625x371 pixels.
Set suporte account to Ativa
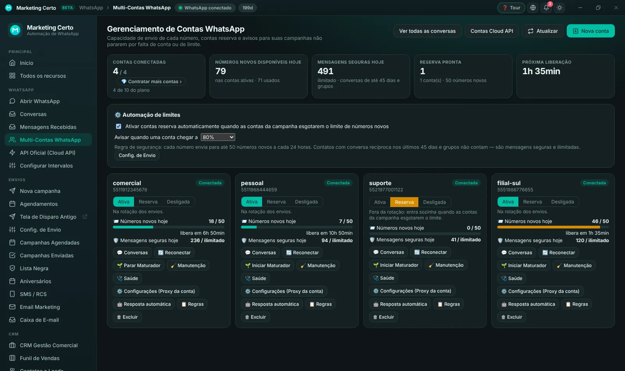tap(380, 202)
